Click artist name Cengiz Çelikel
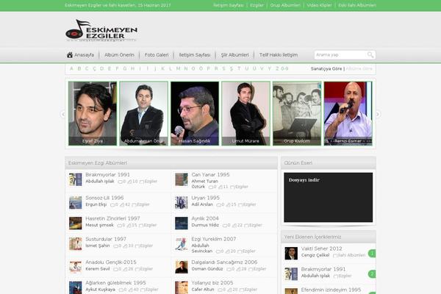The image size is (441, 294). (x=315, y=255)
